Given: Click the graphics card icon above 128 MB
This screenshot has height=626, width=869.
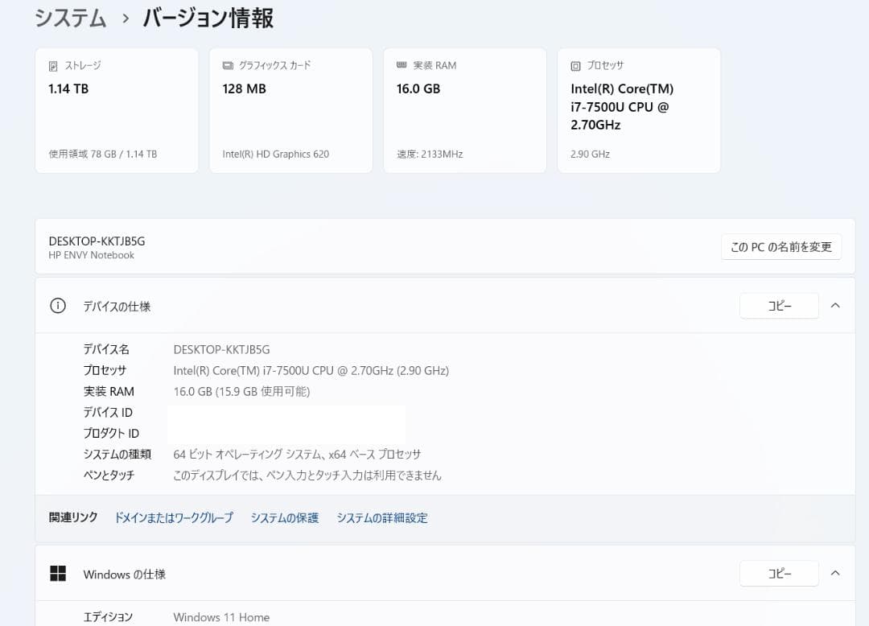Looking at the screenshot, I should pos(226,65).
